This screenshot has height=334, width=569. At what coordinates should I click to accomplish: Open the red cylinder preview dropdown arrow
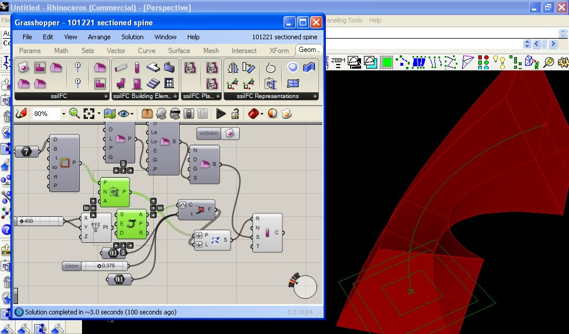(262, 114)
